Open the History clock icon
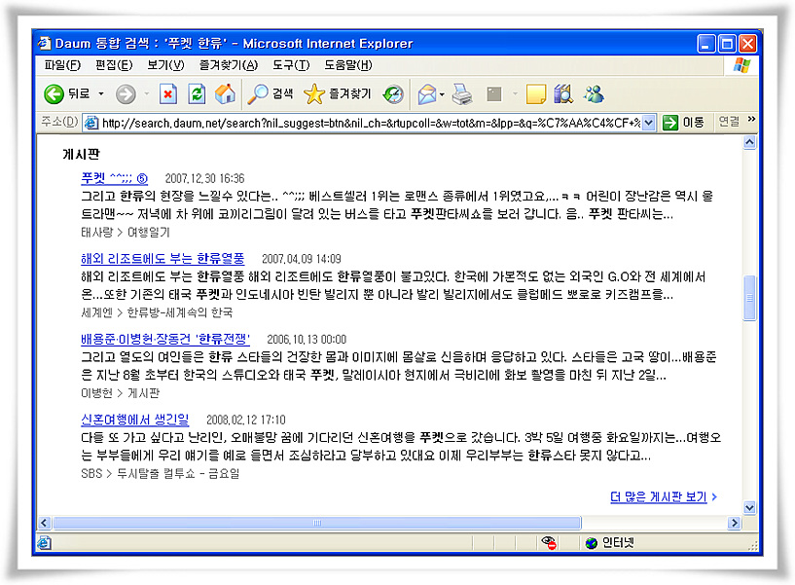This screenshot has height=585, width=795. pos(393,93)
